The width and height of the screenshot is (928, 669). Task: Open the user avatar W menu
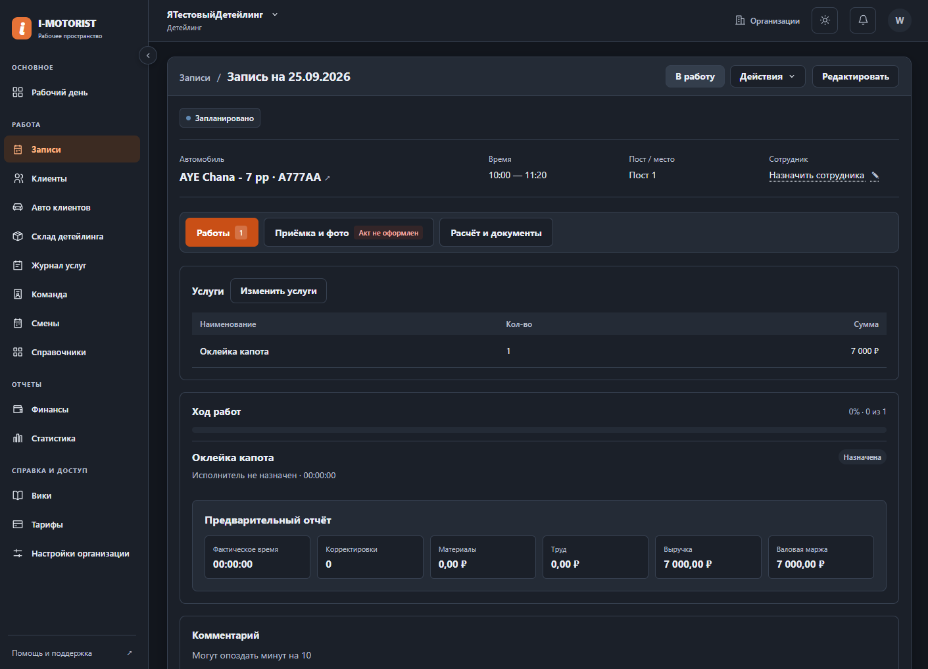pyautogui.click(x=900, y=20)
